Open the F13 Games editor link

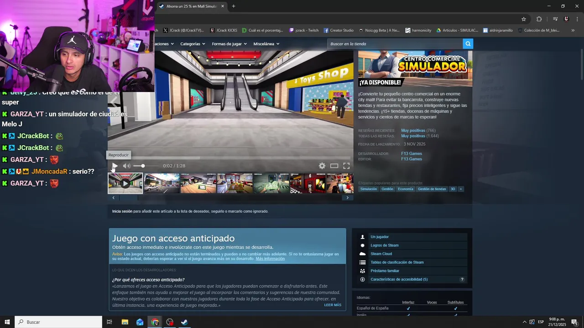tap(412, 159)
